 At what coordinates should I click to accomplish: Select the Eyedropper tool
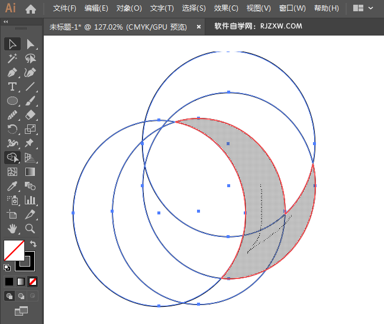click(12, 186)
